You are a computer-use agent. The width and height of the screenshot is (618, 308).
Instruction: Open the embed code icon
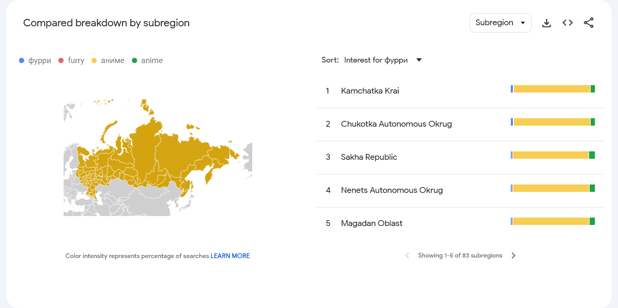point(568,23)
